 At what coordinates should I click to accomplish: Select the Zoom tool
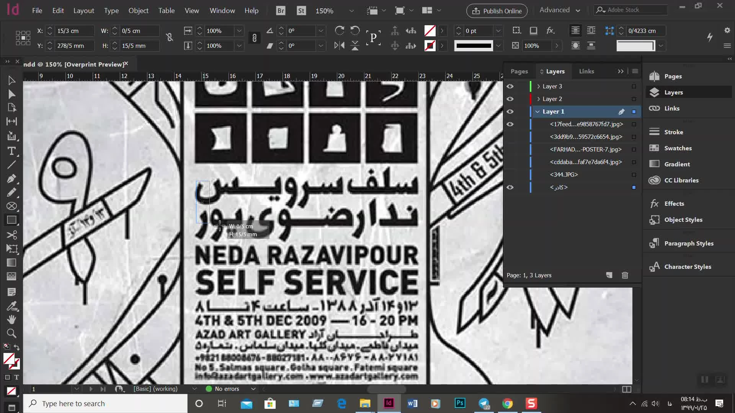coord(11,333)
